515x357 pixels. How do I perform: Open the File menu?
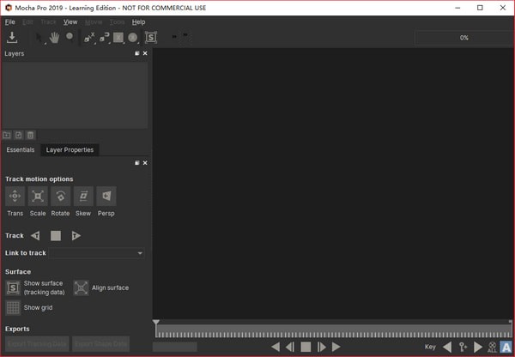coord(9,22)
